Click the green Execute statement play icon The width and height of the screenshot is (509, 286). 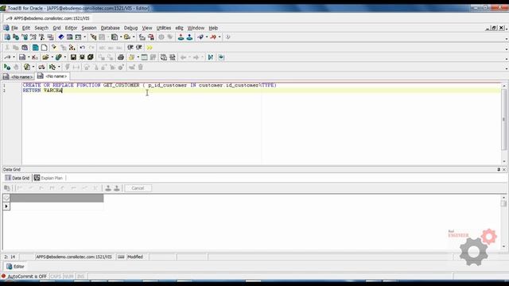pyautogui.click(x=7, y=67)
